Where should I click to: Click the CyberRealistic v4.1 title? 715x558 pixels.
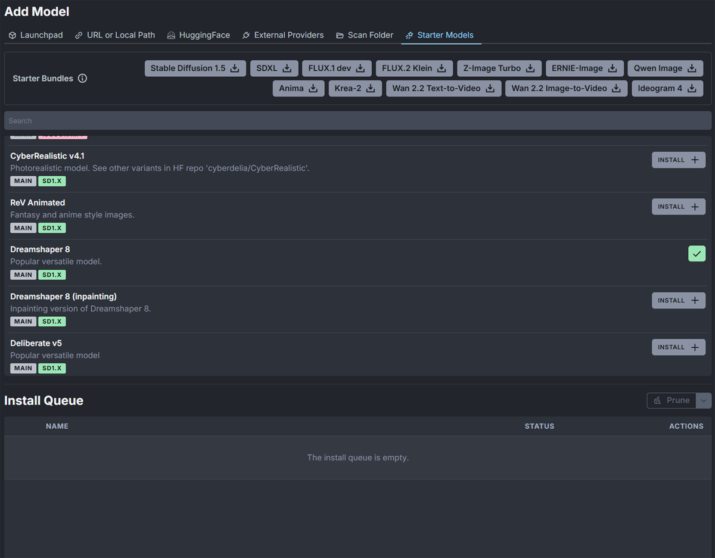[47, 156]
